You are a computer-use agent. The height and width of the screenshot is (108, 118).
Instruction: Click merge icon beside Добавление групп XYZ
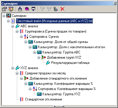[44, 57]
